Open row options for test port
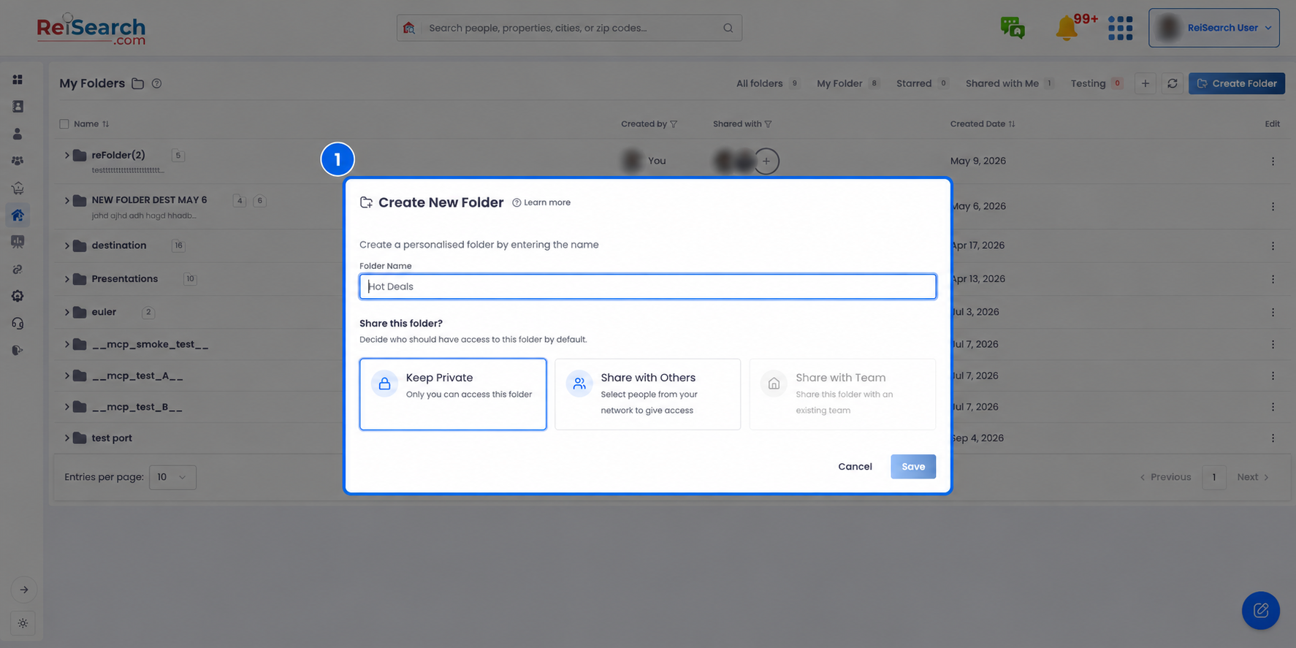The width and height of the screenshot is (1296, 648). pyautogui.click(x=1272, y=438)
